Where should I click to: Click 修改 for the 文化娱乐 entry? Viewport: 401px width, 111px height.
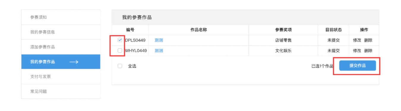[357, 51]
